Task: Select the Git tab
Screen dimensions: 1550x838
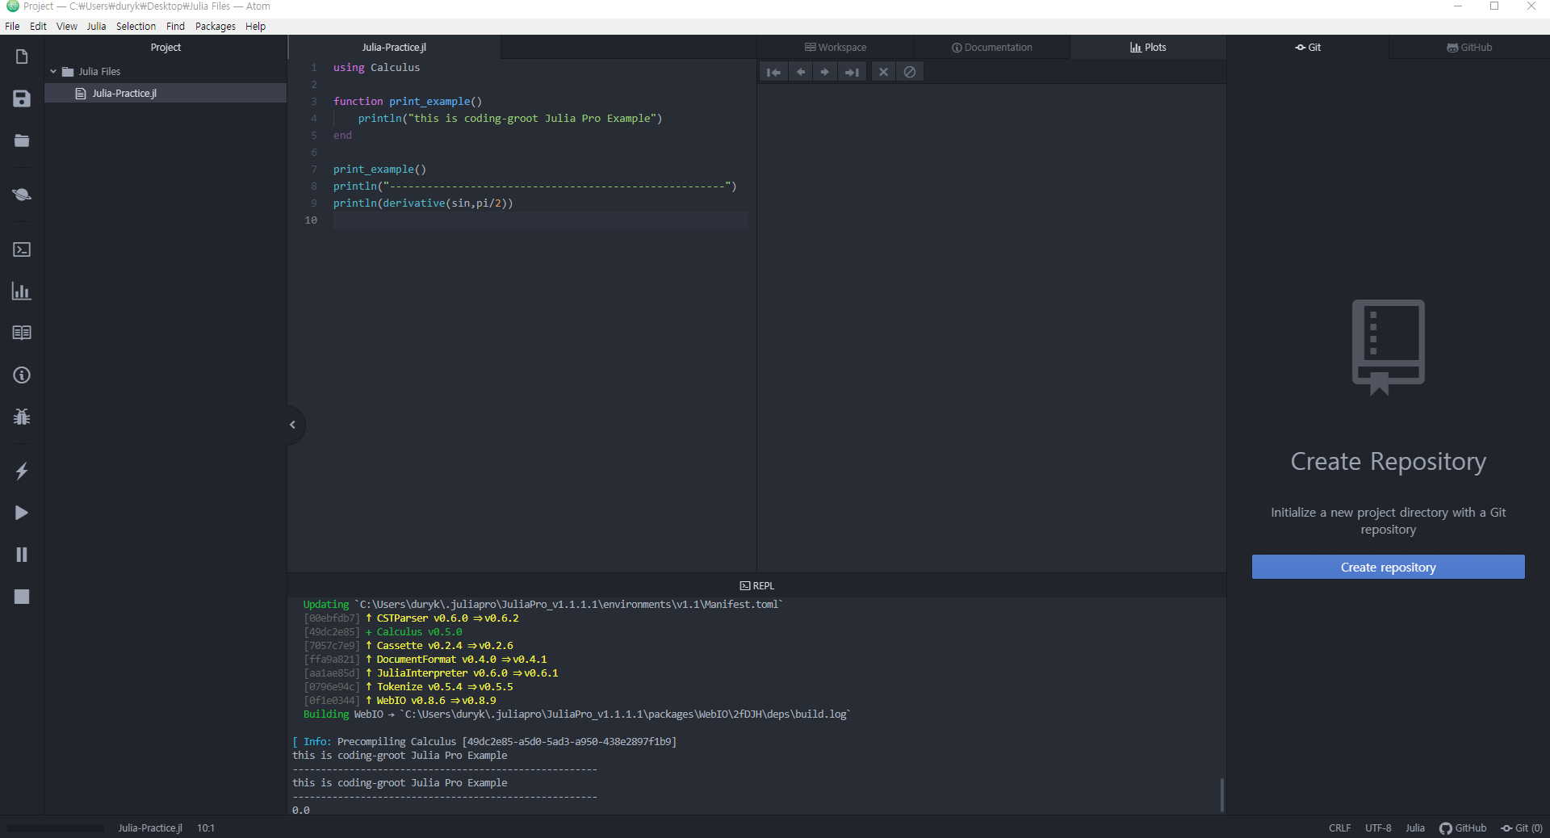Action: point(1308,47)
